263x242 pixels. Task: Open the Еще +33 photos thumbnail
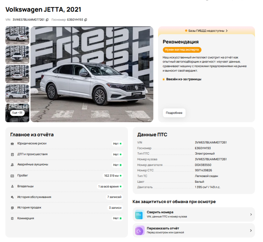point(17,113)
